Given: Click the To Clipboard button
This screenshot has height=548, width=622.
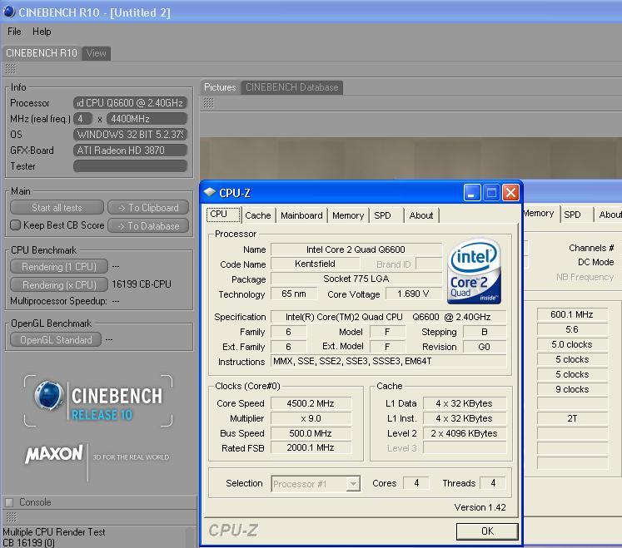Looking at the screenshot, I should pyautogui.click(x=148, y=208).
